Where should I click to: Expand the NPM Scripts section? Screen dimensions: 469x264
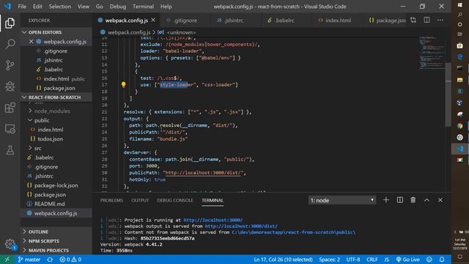(56, 241)
